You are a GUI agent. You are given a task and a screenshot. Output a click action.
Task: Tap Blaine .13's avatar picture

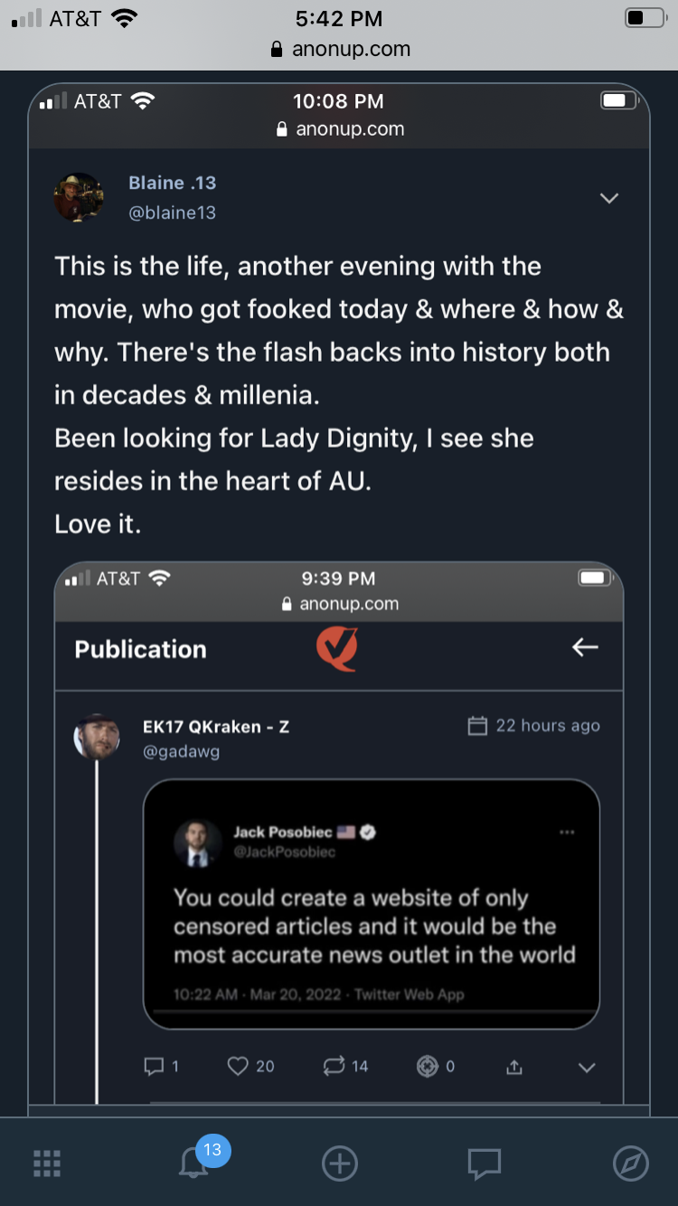[79, 197]
